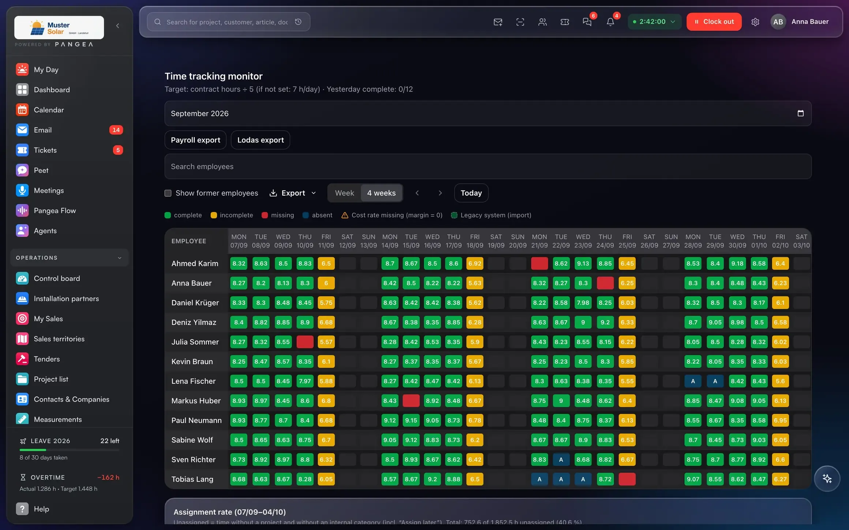Open Sales territories in sidebar
Screen dimensions: 849x530
click(70, 339)
